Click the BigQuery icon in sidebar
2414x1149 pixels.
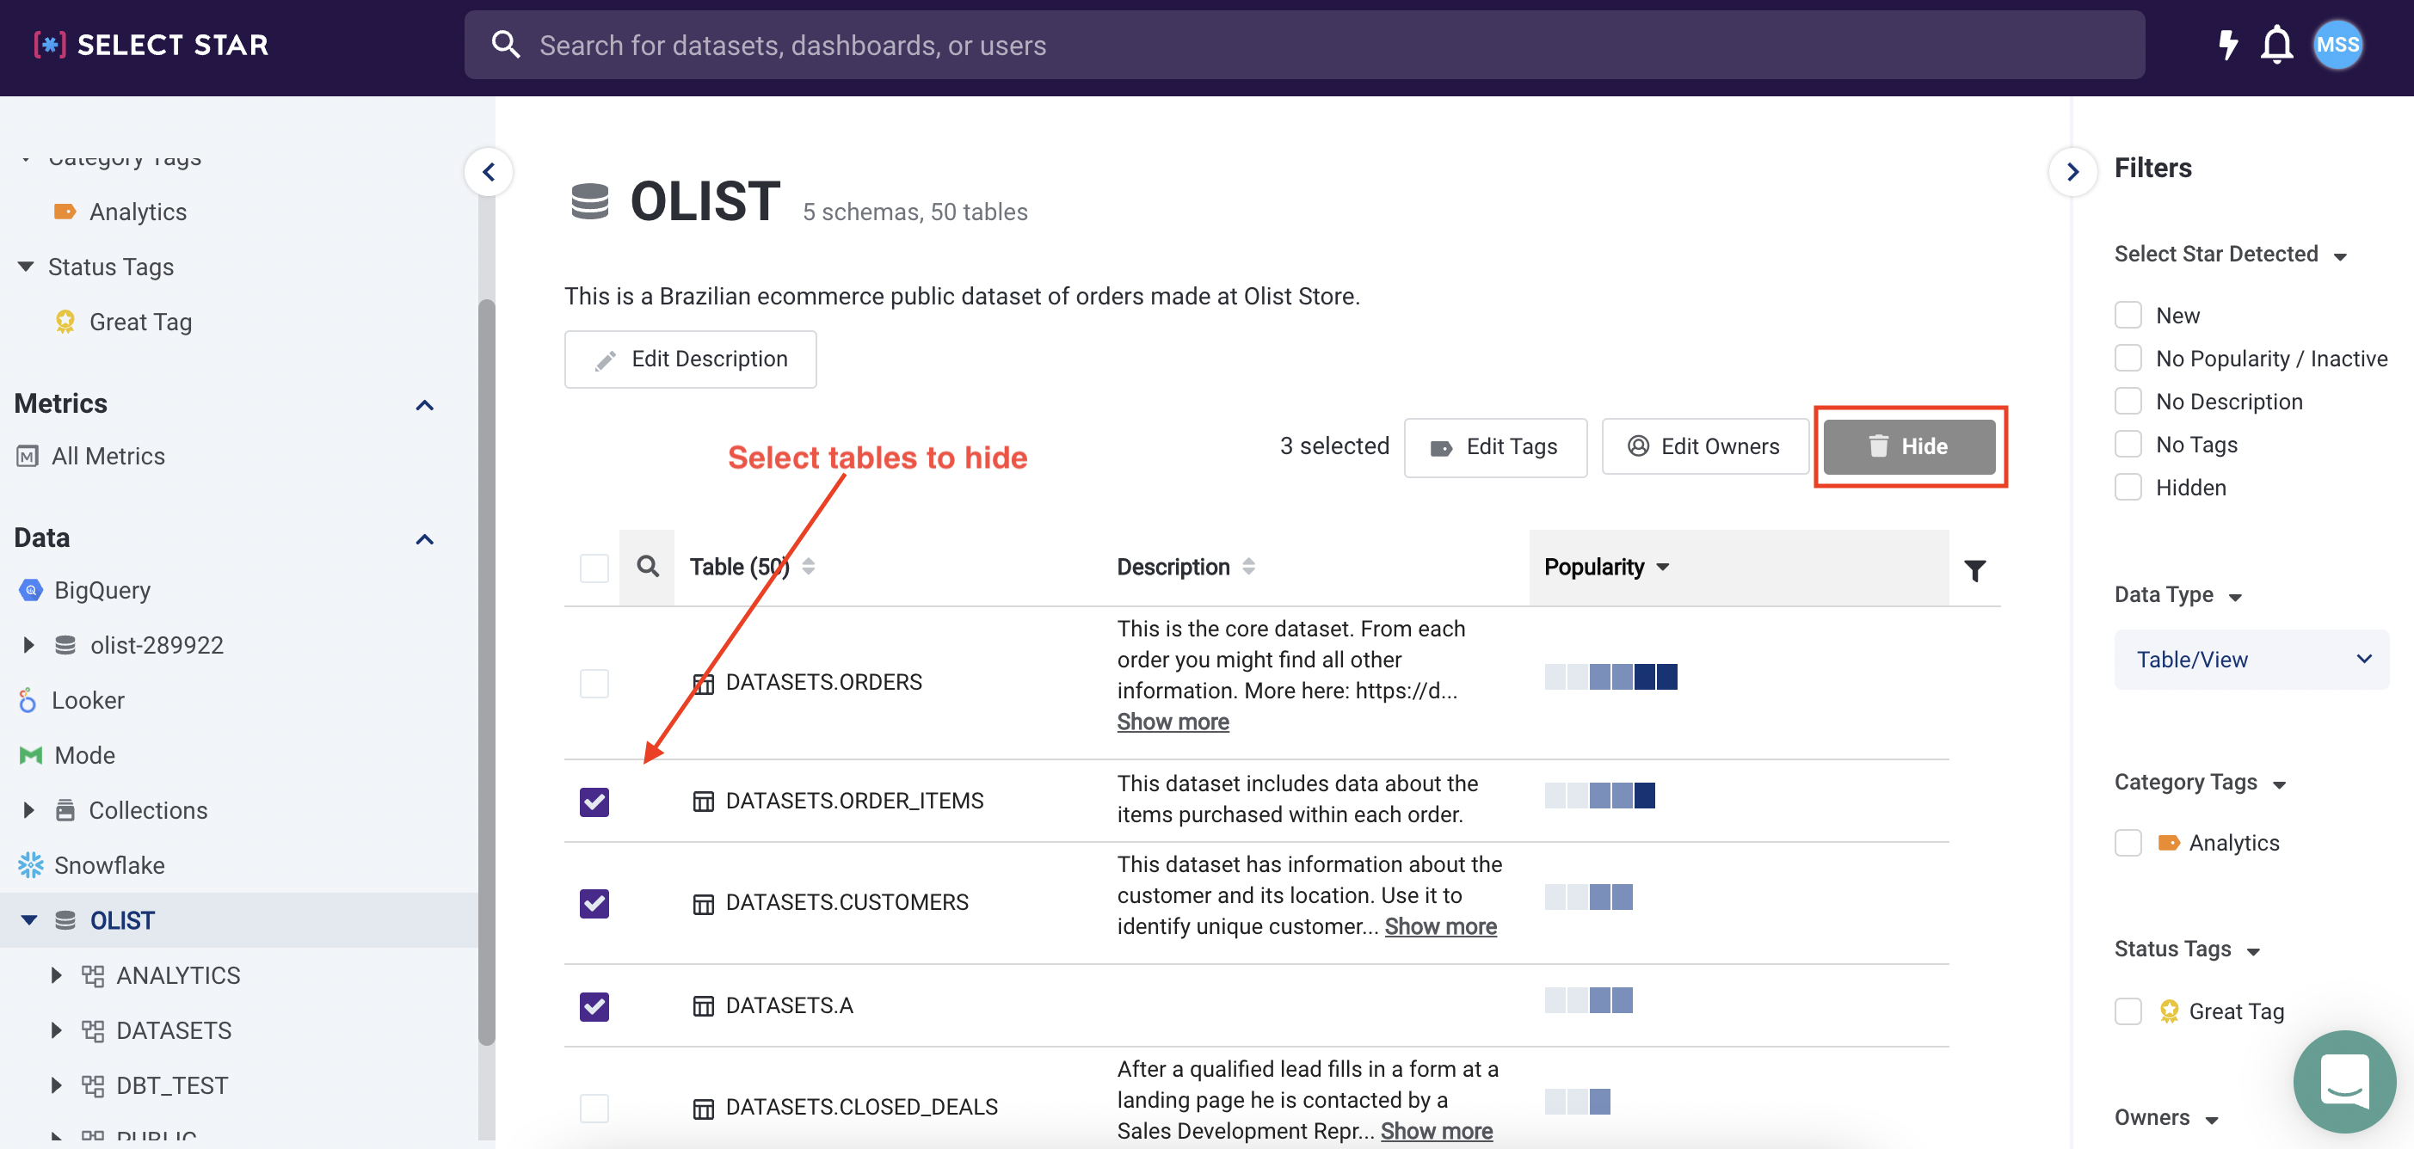pos(31,591)
